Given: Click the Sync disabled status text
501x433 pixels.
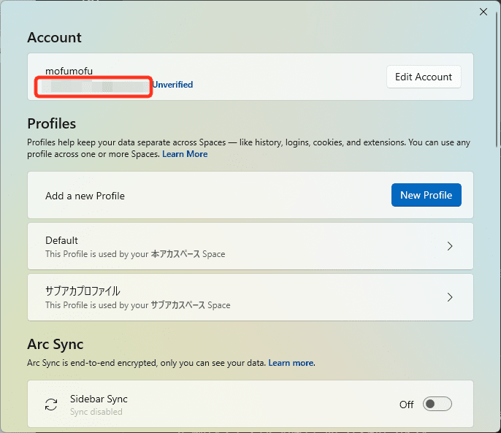Looking at the screenshot, I should tap(96, 412).
